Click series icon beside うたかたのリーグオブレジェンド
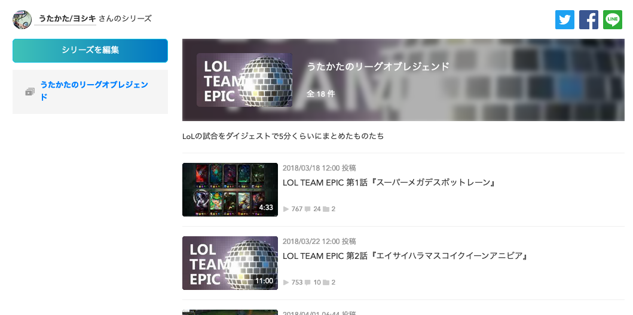This screenshot has height=315, width=633. pos(29,92)
